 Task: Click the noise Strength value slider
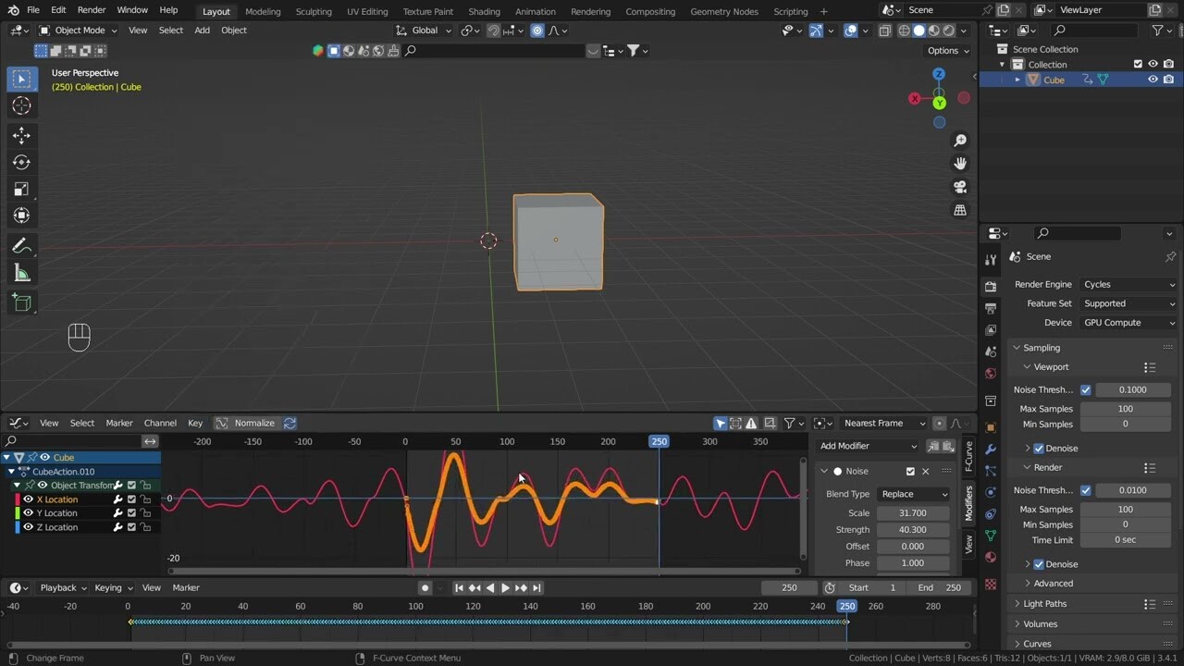[913, 530]
